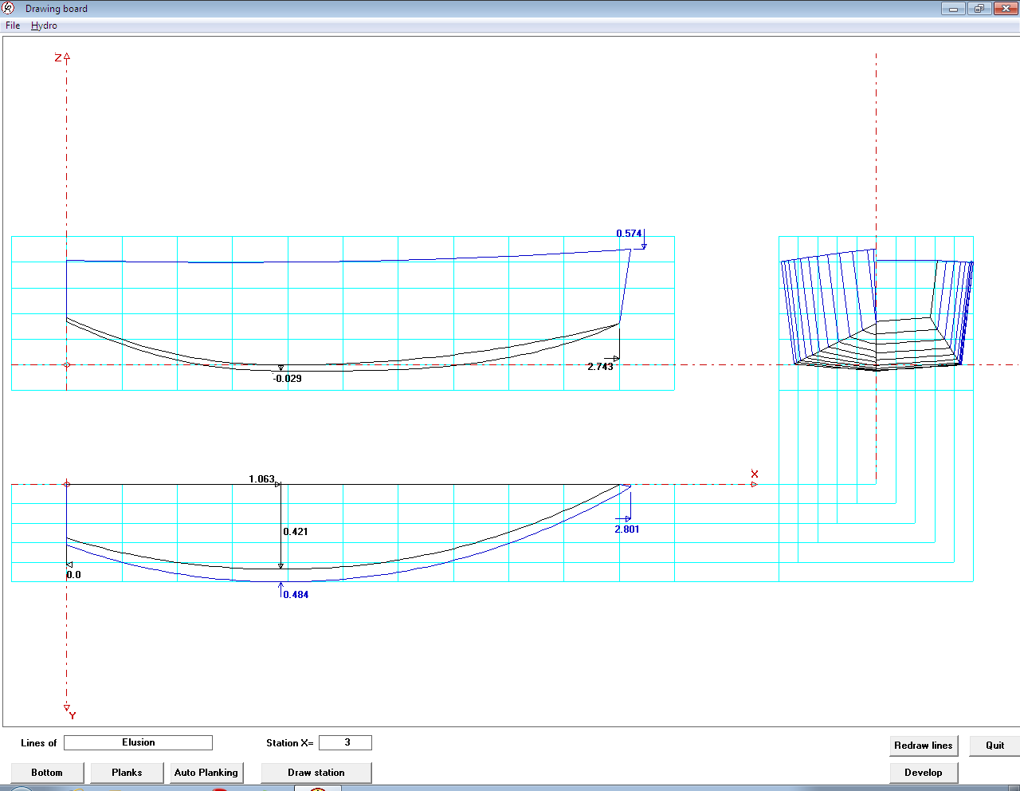The height and width of the screenshot is (791, 1020).
Task: Click the Planks button
Action: [127, 773]
